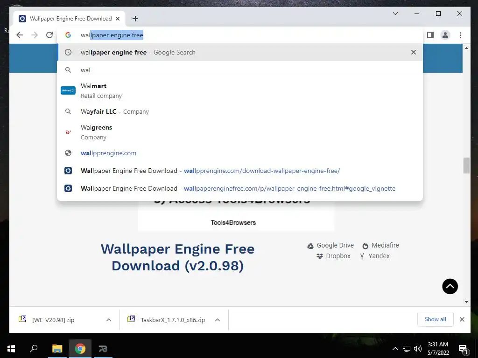Image resolution: width=478 pixels, height=358 pixels.
Task: Open the tab search chevron in title bar
Action: tap(395, 14)
